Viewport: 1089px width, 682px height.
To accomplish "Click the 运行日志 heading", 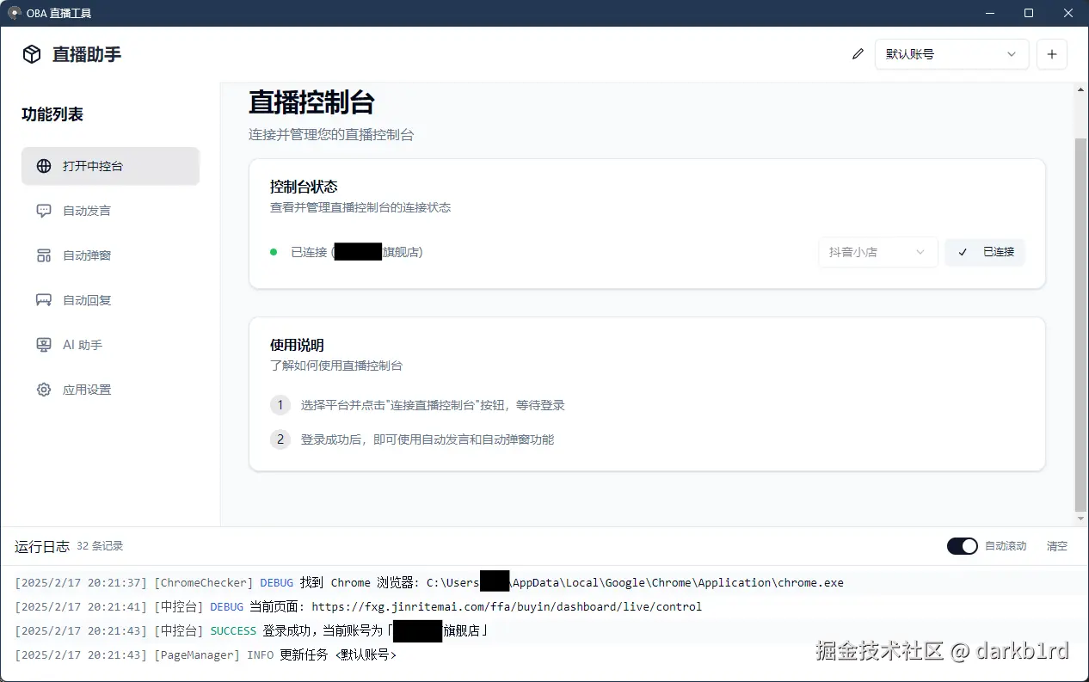I will pos(42,546).
